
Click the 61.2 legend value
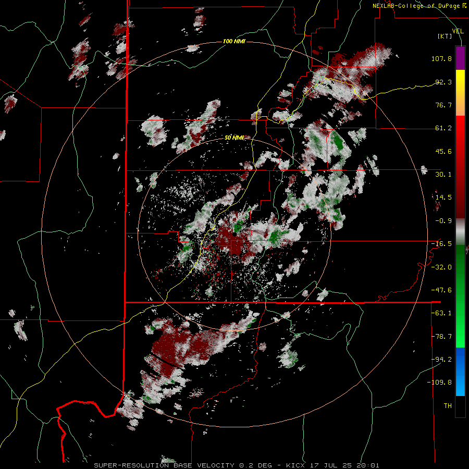443,128
